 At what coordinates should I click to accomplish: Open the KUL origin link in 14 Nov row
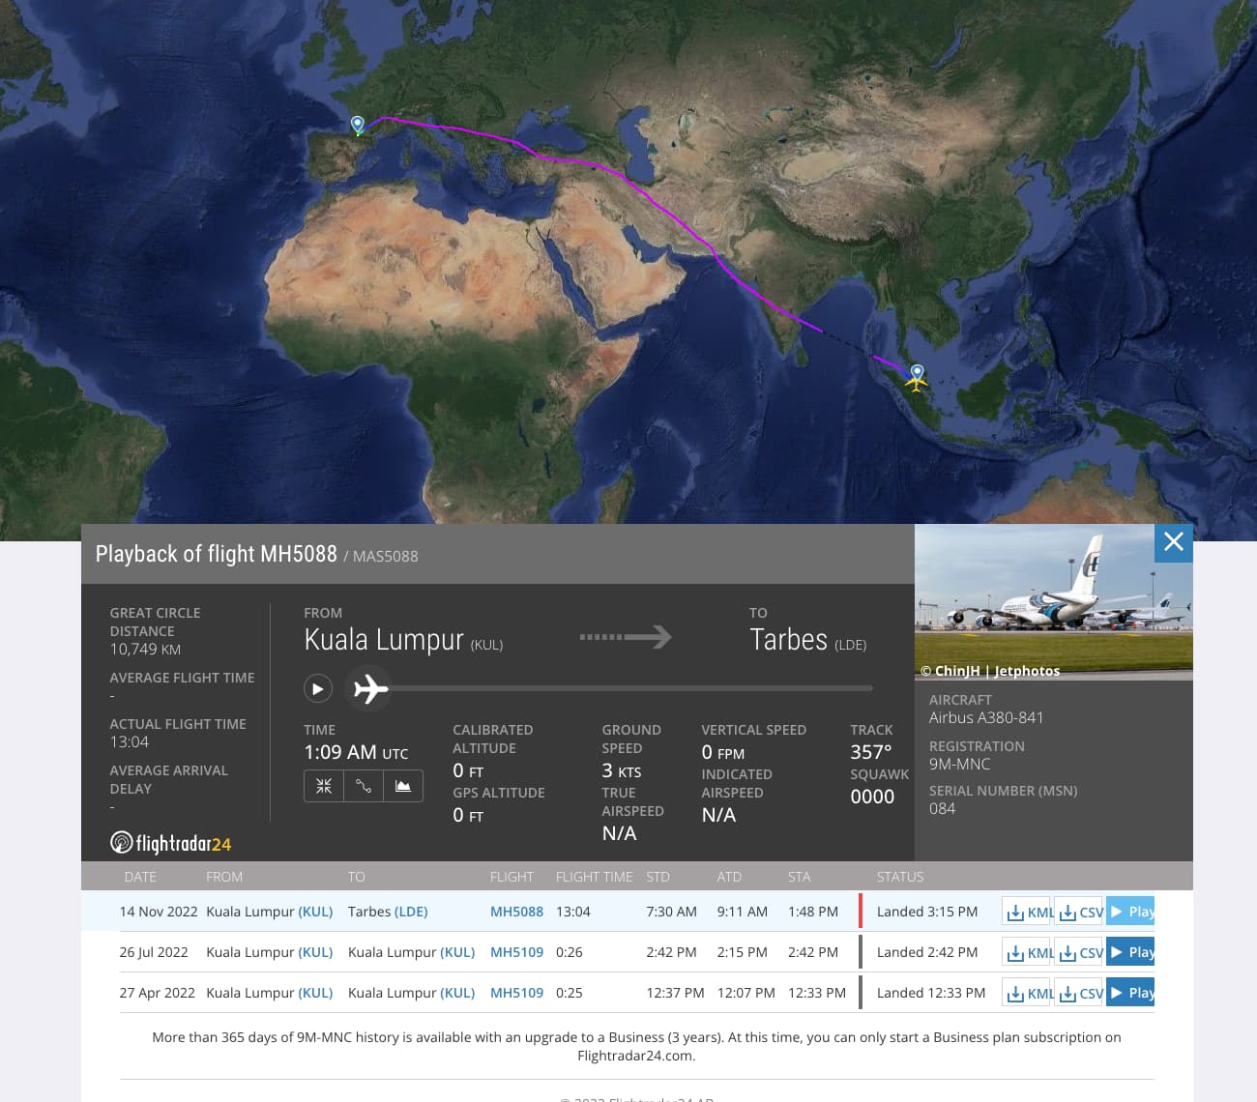point(315,912)
